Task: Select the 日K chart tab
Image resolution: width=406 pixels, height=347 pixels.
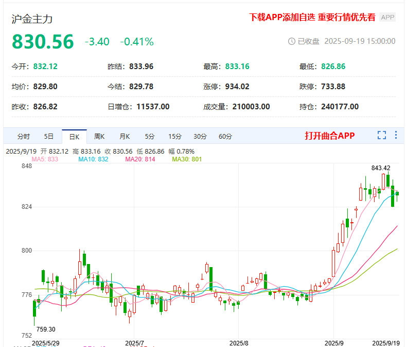Action: [74, 137]
